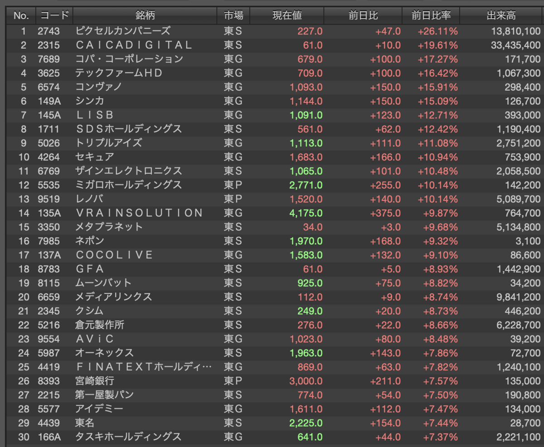Sort by the 現在値 column header

[x=287, y=15]
